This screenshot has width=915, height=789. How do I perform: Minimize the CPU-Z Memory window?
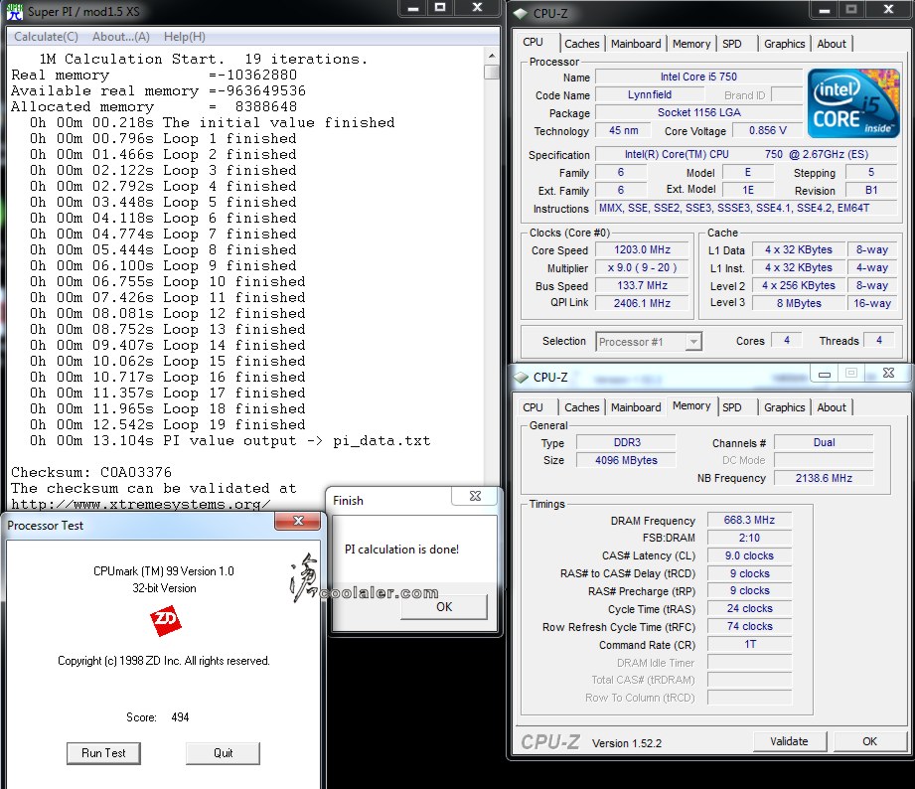pos(825,373)
